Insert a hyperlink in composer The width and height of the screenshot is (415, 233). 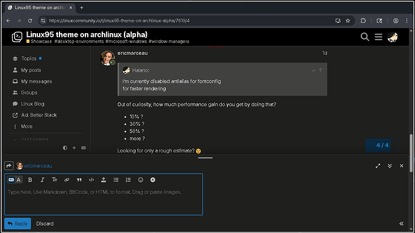67,180
